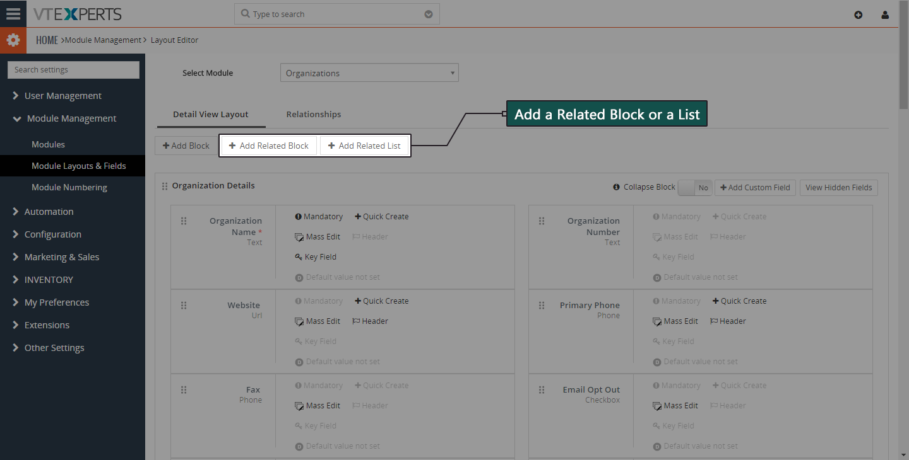
Task: Click the View Hidden Fields button
Action: [x=839, y=187]
